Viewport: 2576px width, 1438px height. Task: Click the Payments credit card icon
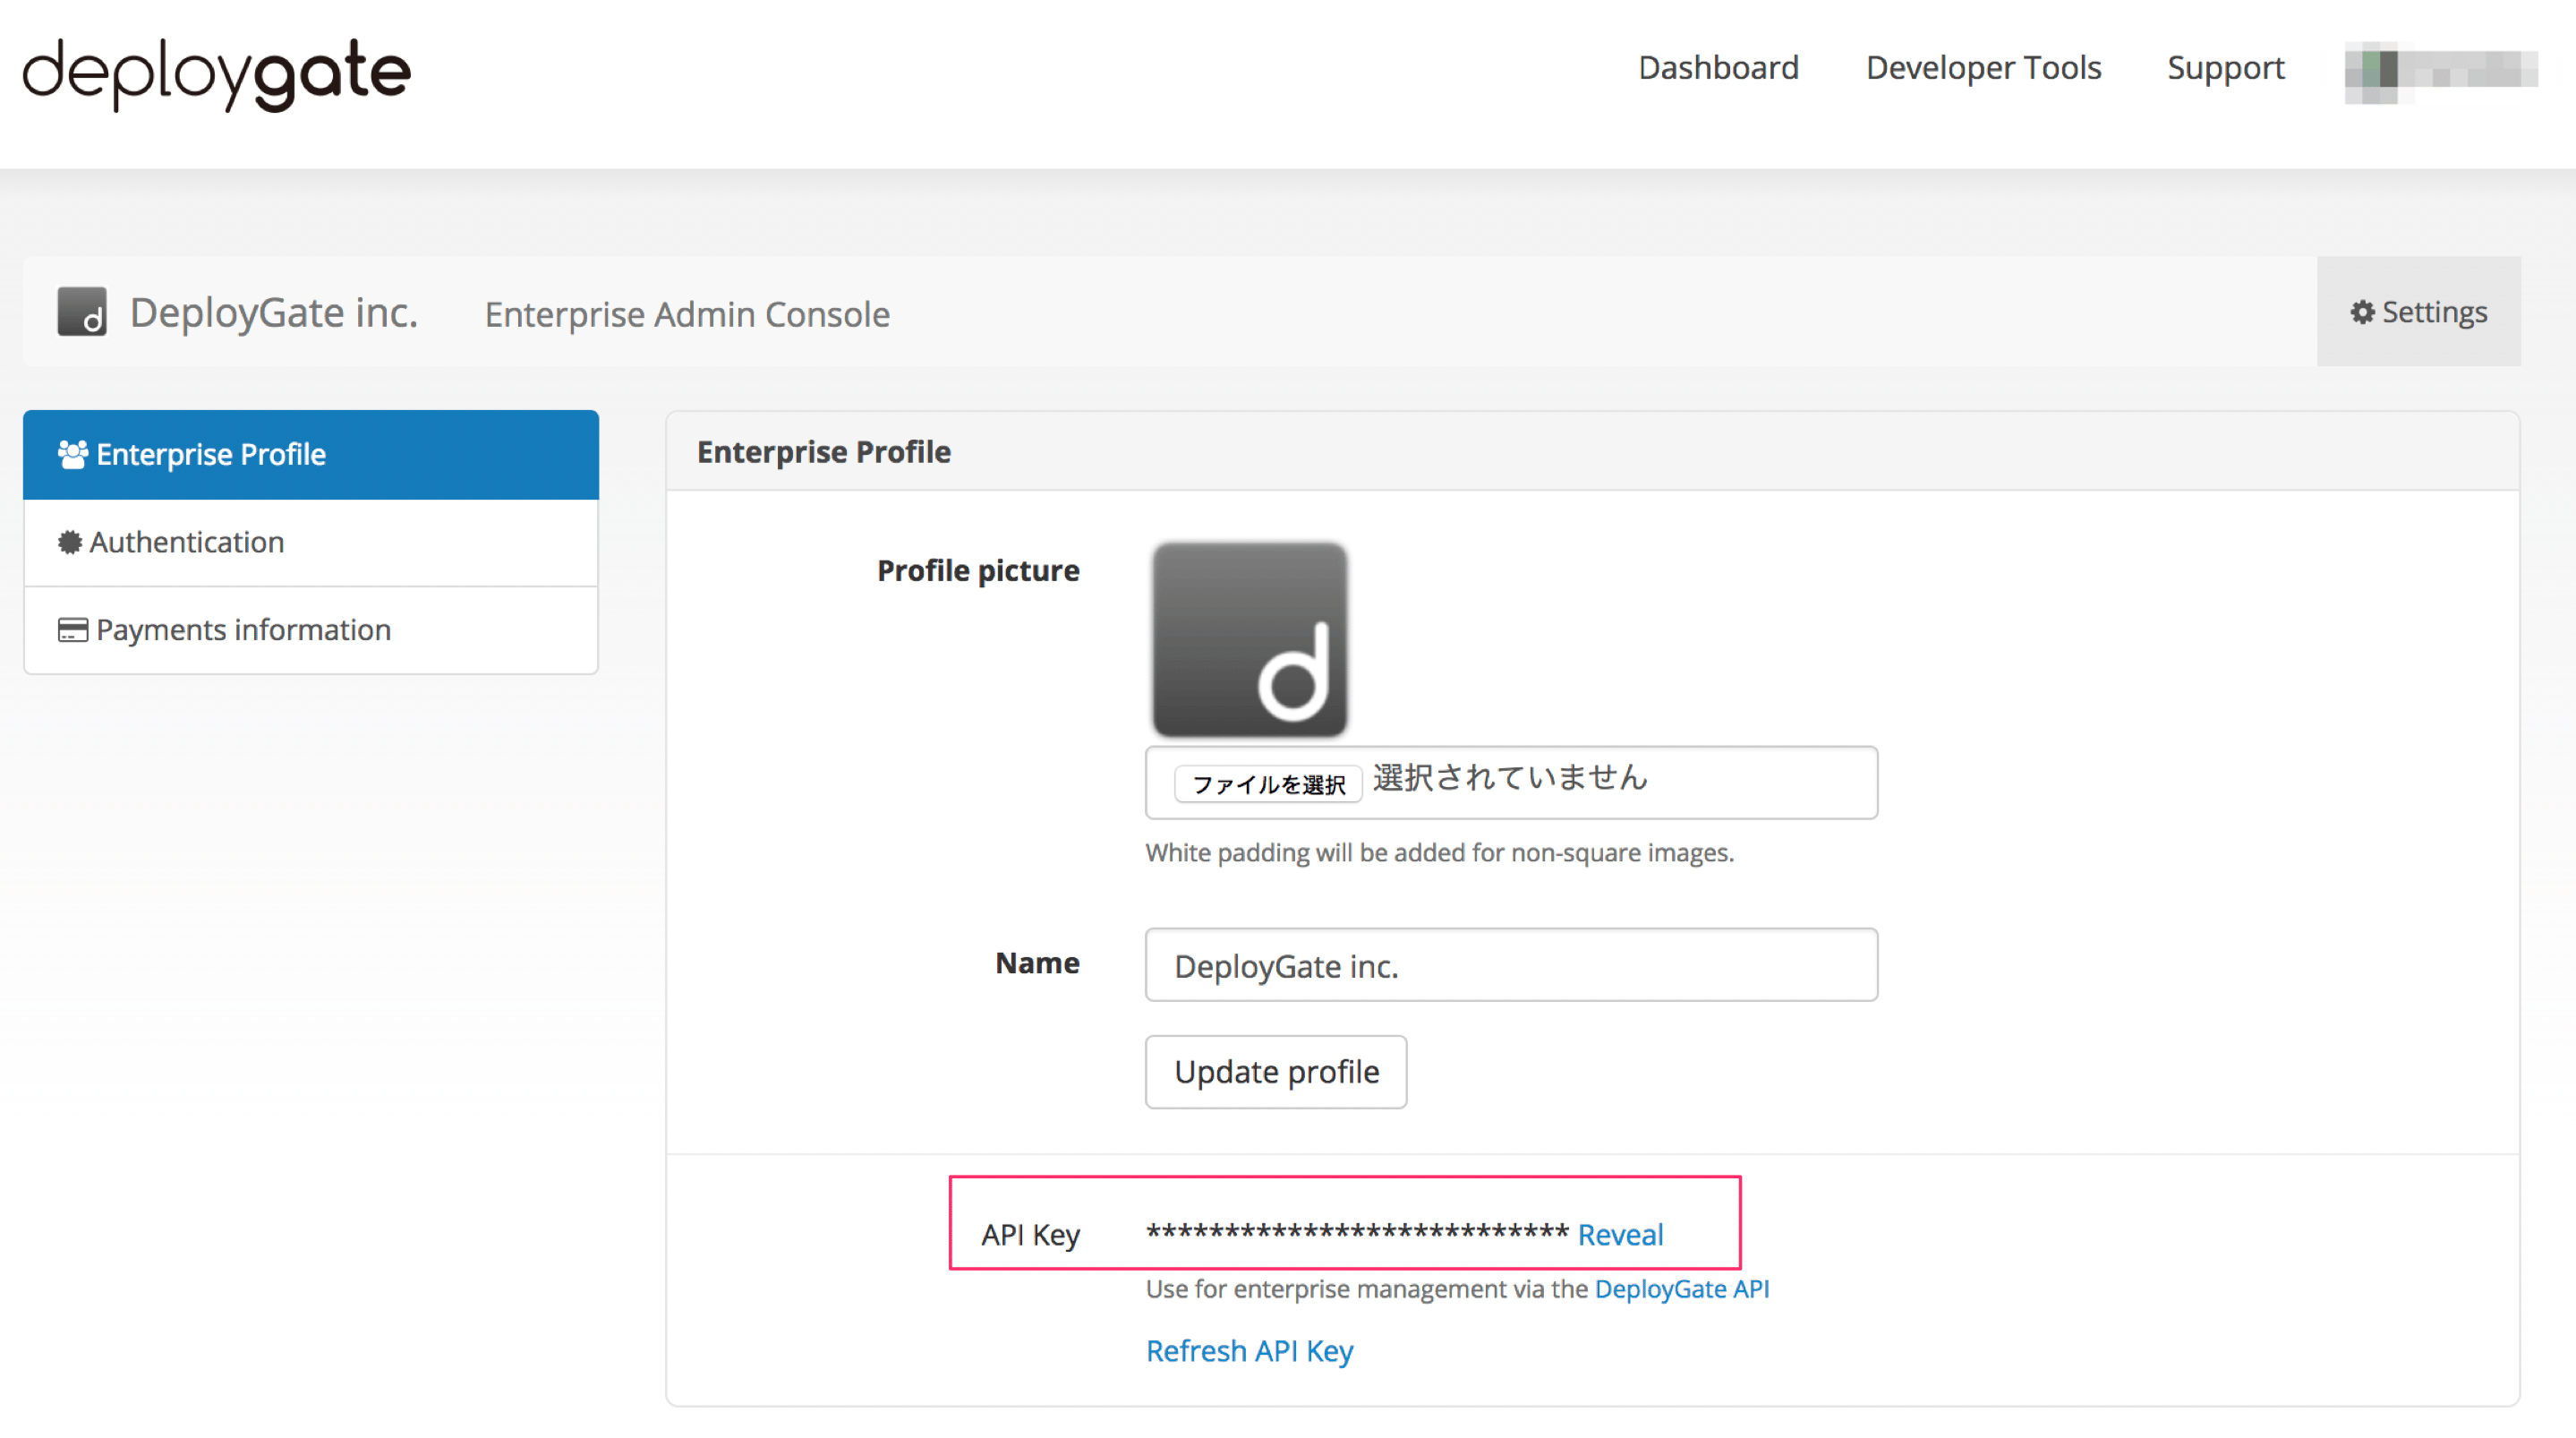(x=72, y=629)
